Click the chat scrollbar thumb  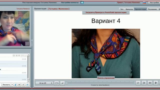(x=28, y=79)
